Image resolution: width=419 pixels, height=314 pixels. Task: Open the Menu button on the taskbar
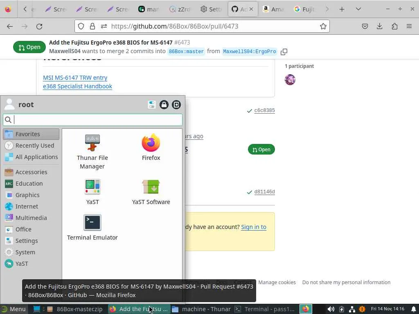pos(14,309)
